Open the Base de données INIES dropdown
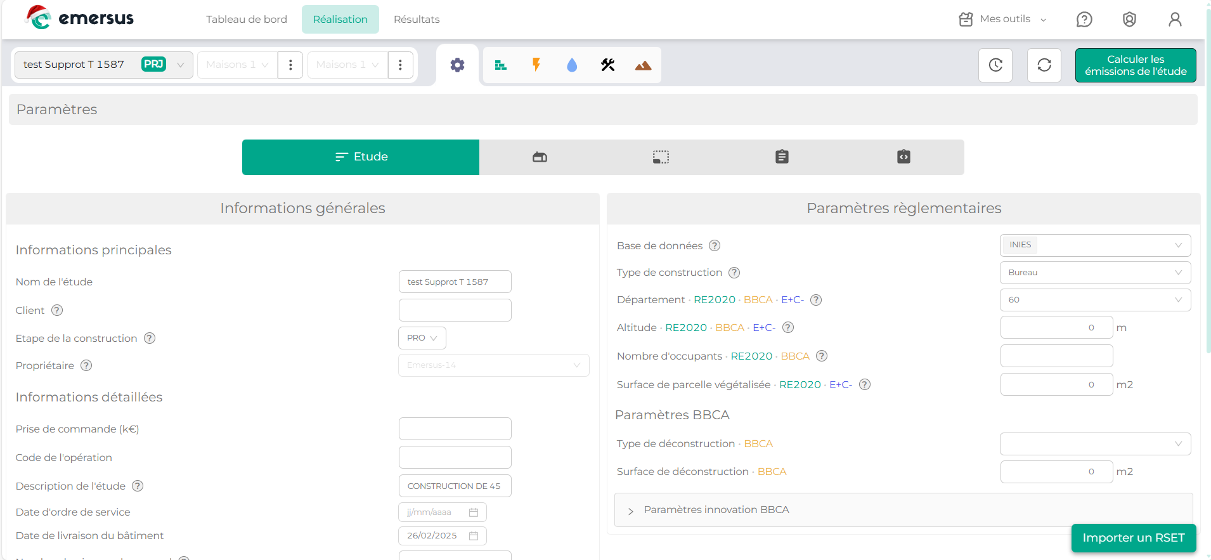 [1096, 245]
